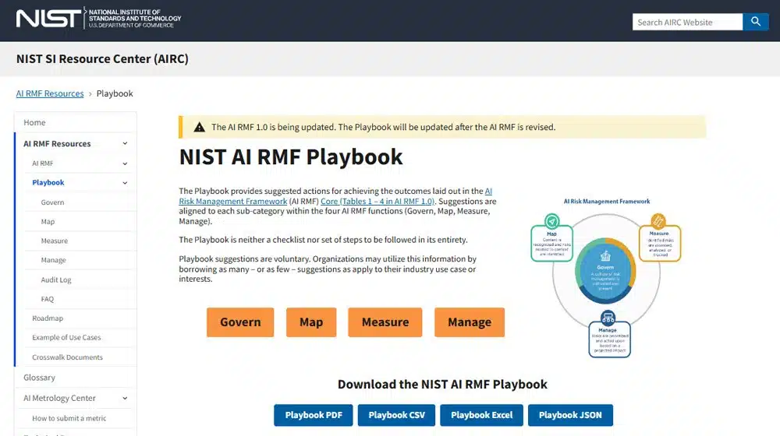Open Home in the sidebar
The width and height of the screenshot is (780, 436).
(34, 122)
